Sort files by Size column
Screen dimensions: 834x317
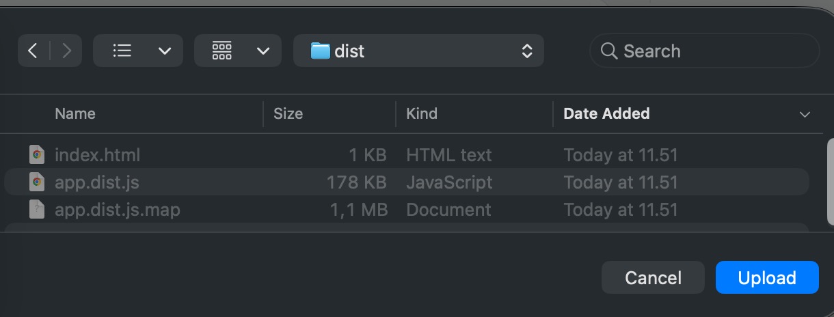coord(288,114)
